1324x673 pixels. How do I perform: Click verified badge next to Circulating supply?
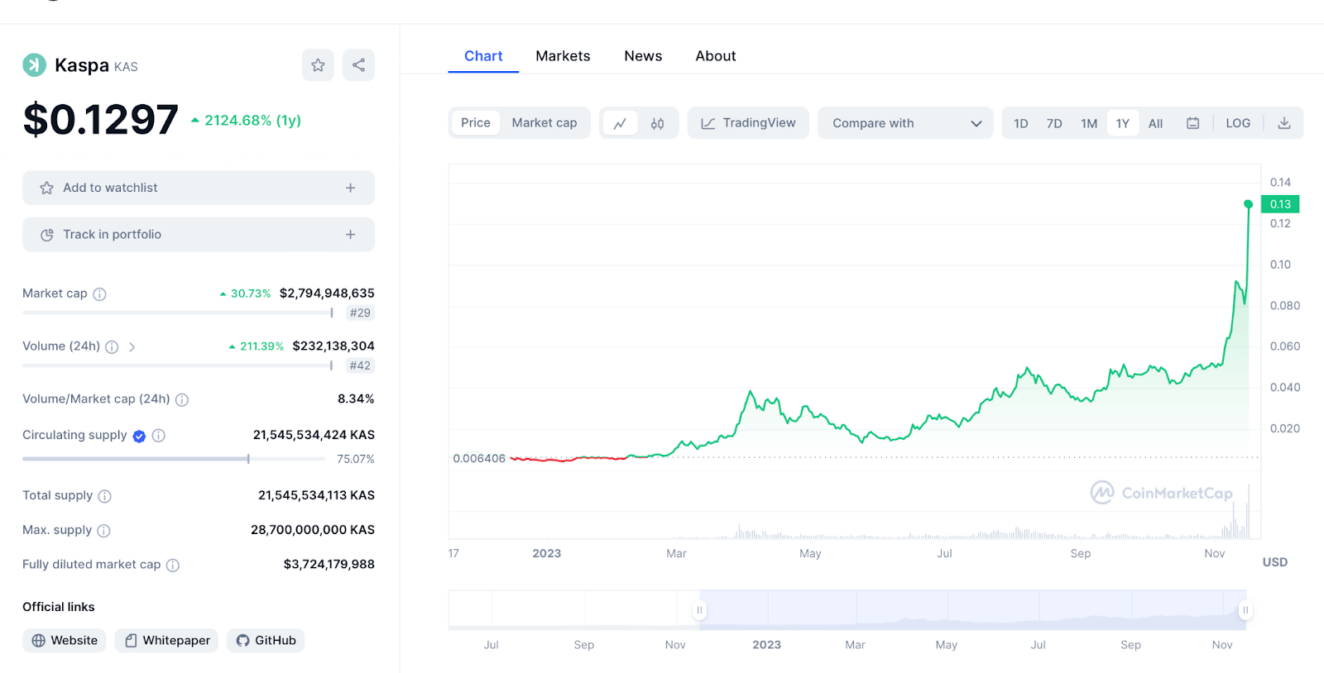point(139,436)
